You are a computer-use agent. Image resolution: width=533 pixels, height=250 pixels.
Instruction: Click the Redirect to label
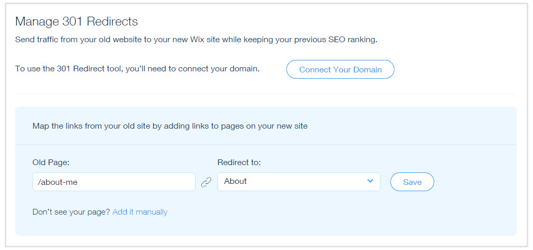239,162
